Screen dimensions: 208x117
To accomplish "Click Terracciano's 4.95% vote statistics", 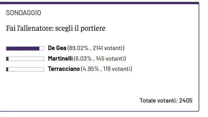I will tap(107, 69).
